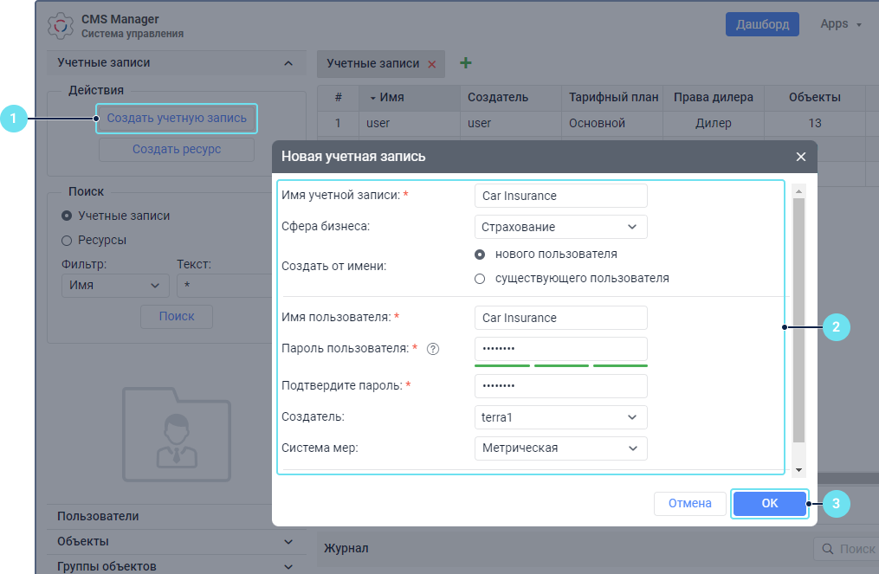Close the Учетные записи tab with red X
This screenshot has height=574, width=879.
point(431,64)
